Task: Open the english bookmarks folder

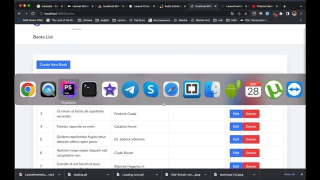Action: (102, 20)
